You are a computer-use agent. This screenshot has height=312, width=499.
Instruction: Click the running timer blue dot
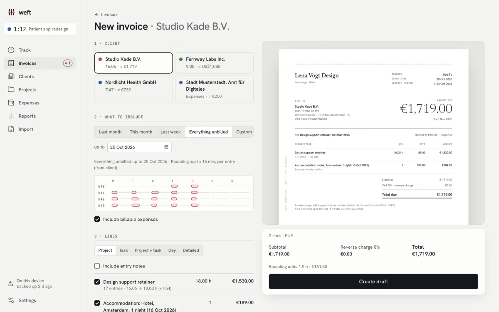(10, 29)
